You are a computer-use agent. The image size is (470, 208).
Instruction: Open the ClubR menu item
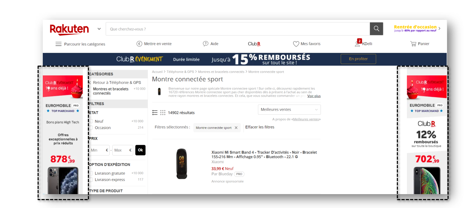(254, 44)
